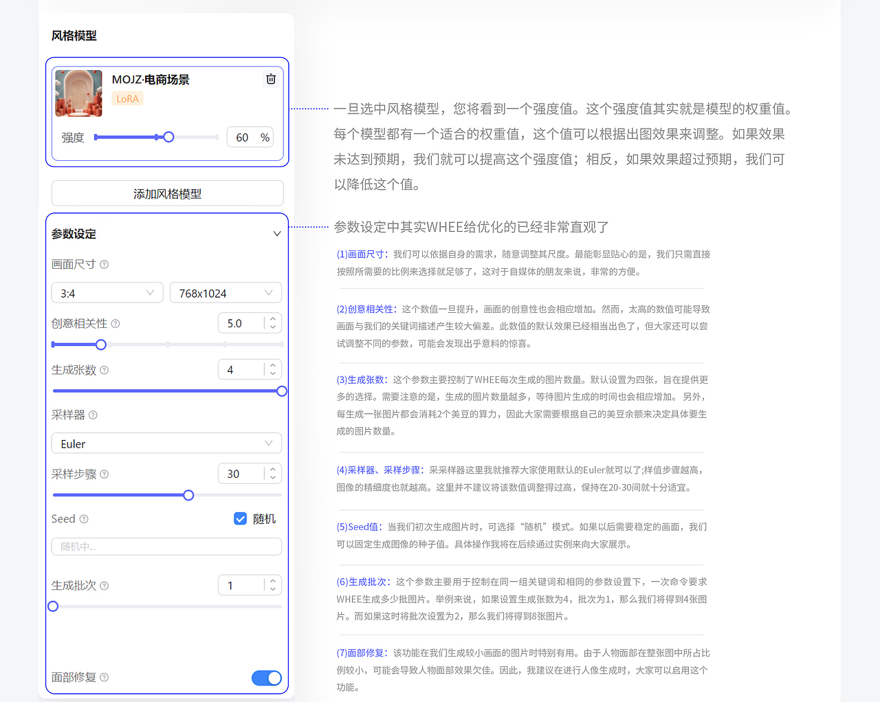Image resolution: width=880 pixels, height=702 pixels.
Task: Click the Seed input field
Action: click(166, 546)
